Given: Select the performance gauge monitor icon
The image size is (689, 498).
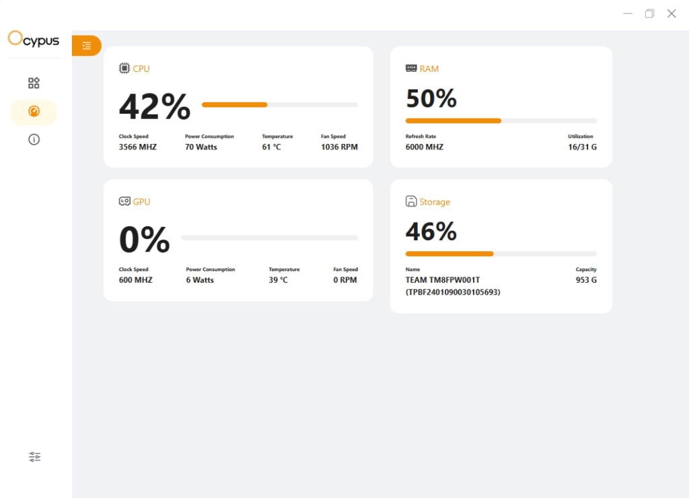Looking at the screenshot, I should point(34,112).
